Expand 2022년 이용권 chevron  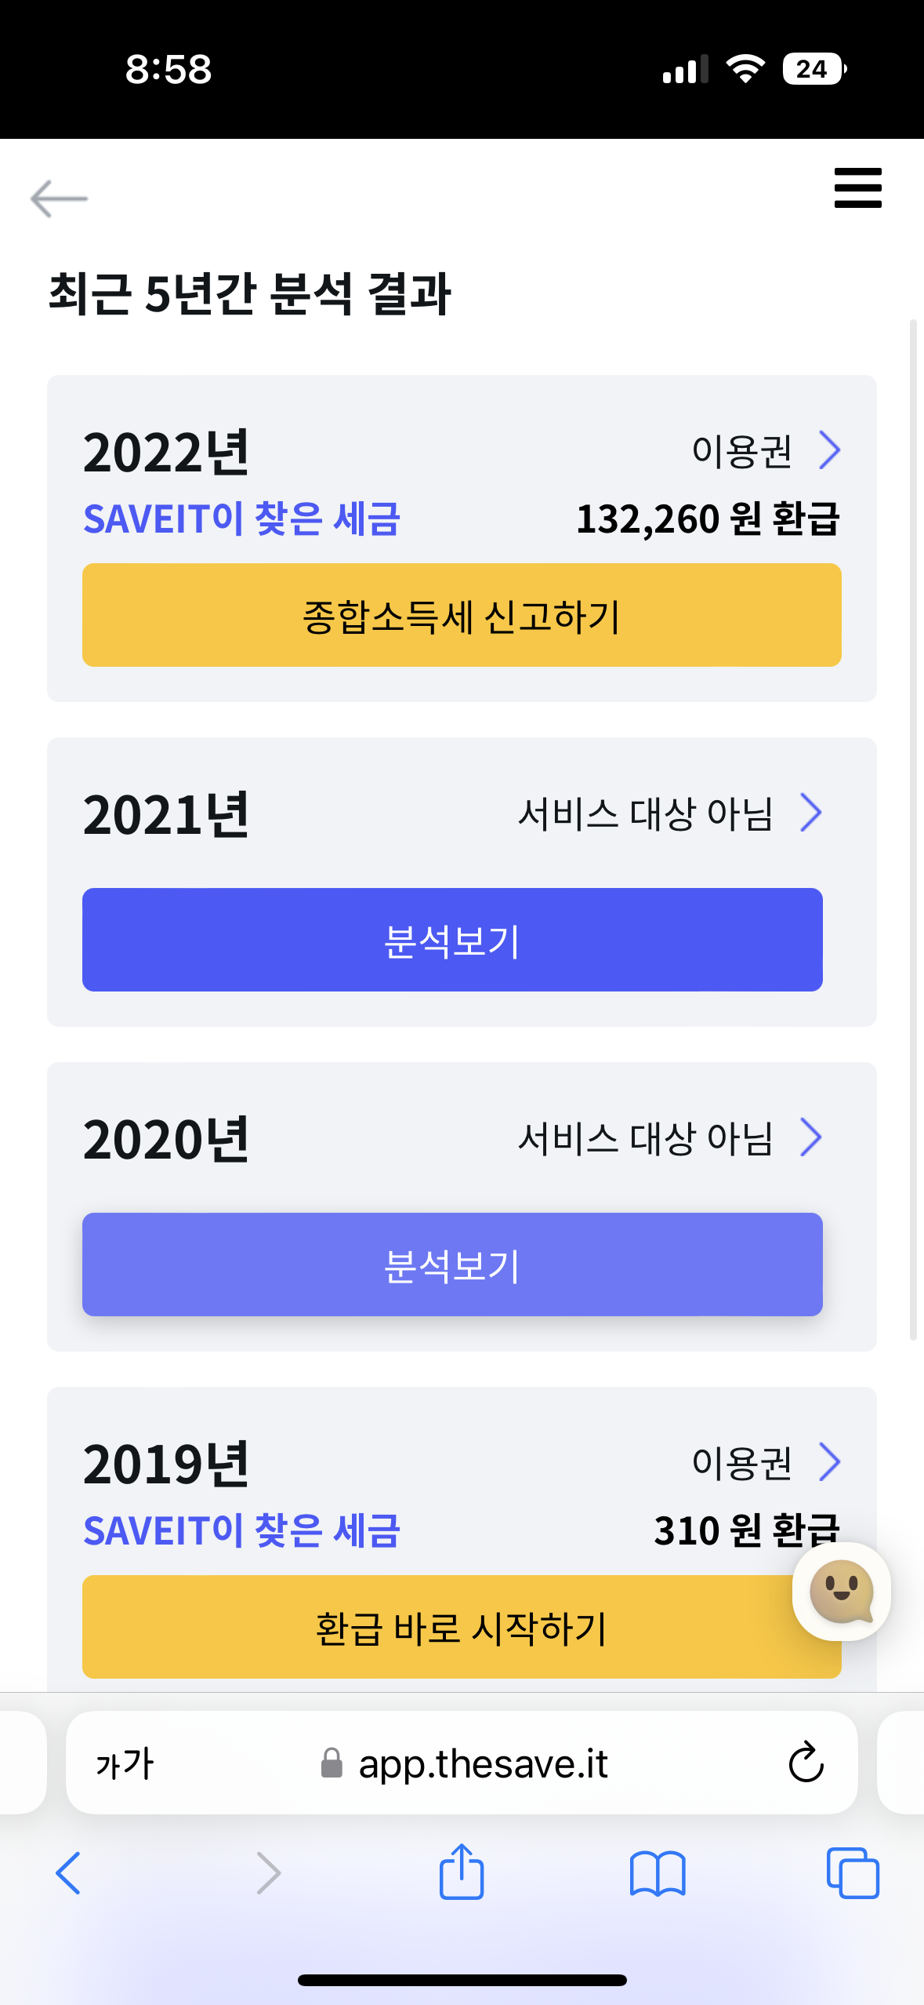[829, 450]
